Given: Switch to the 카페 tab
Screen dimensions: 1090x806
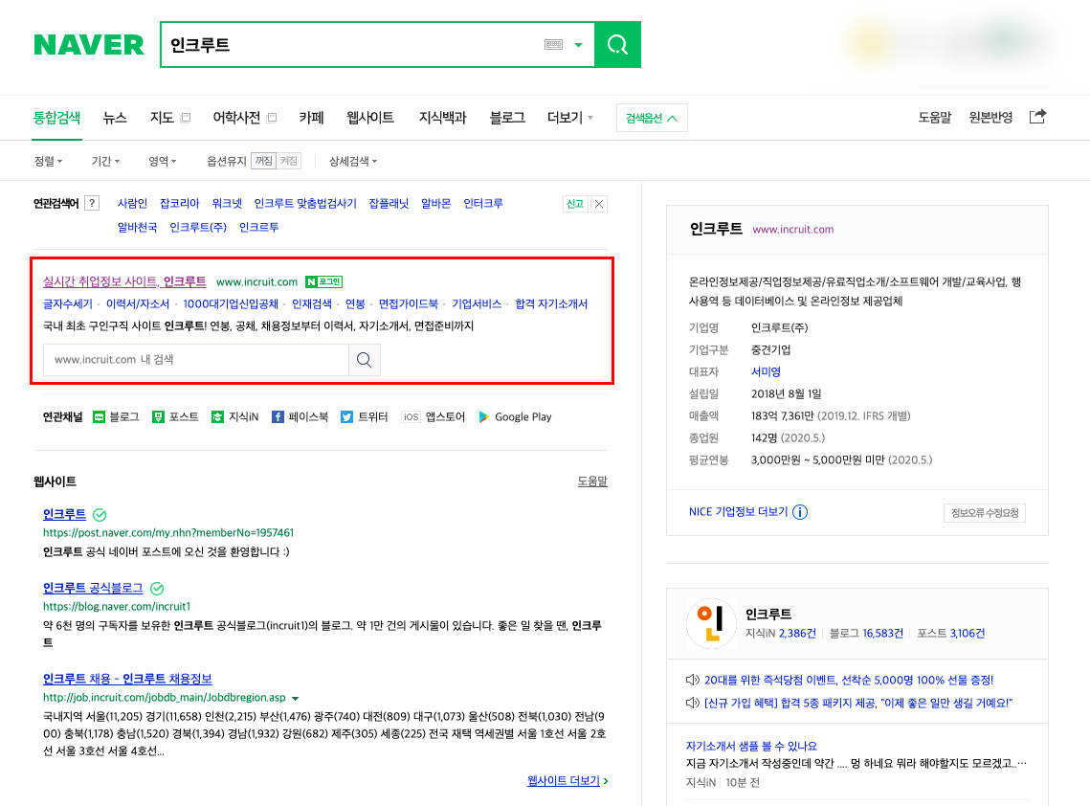Looking at the screenshot, I should (x=311, y=118).
